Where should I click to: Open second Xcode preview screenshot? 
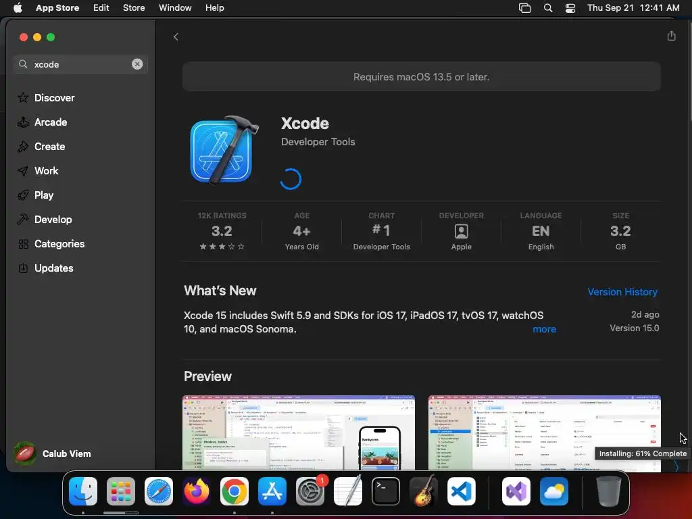pos(544,432)
